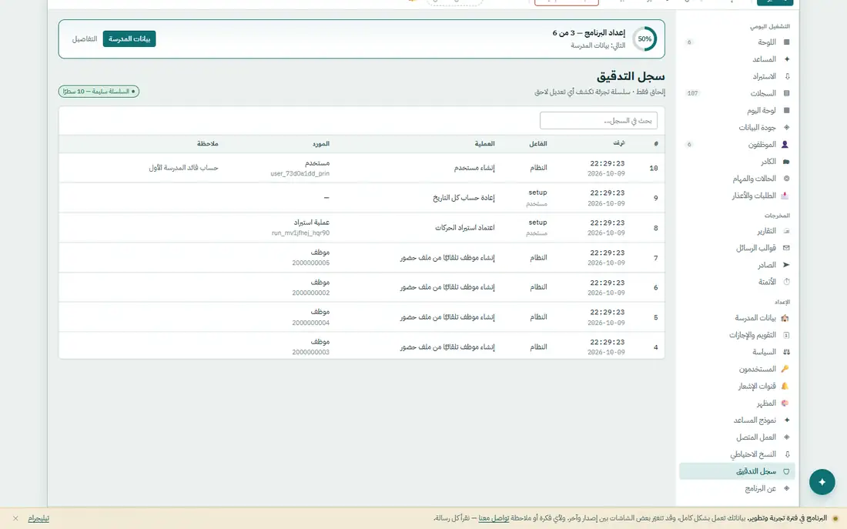Click the الموظفون person icon in the sidebar
847x529 pixels.
785,144
